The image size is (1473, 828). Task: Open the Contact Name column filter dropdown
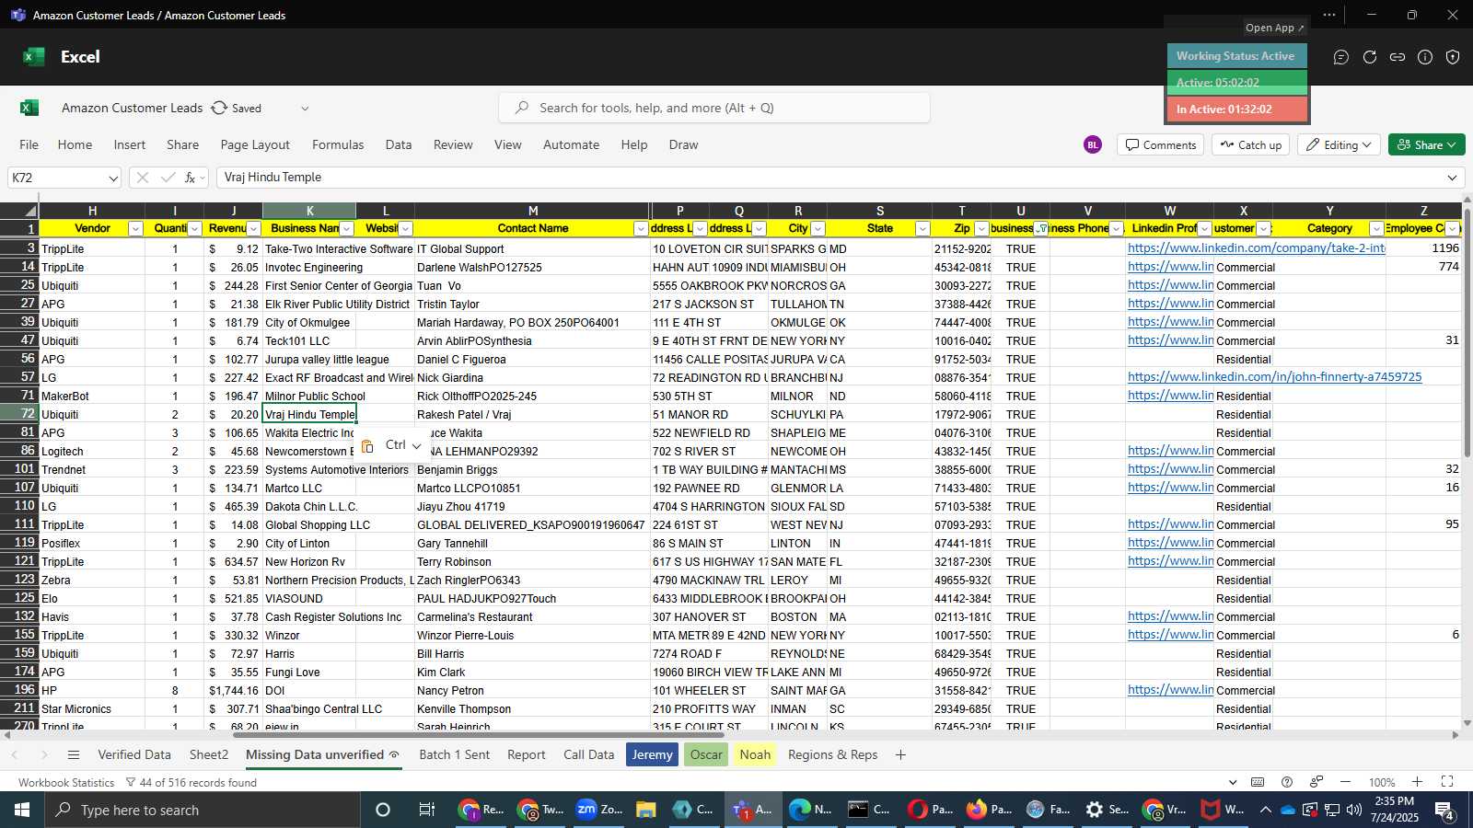641,229
